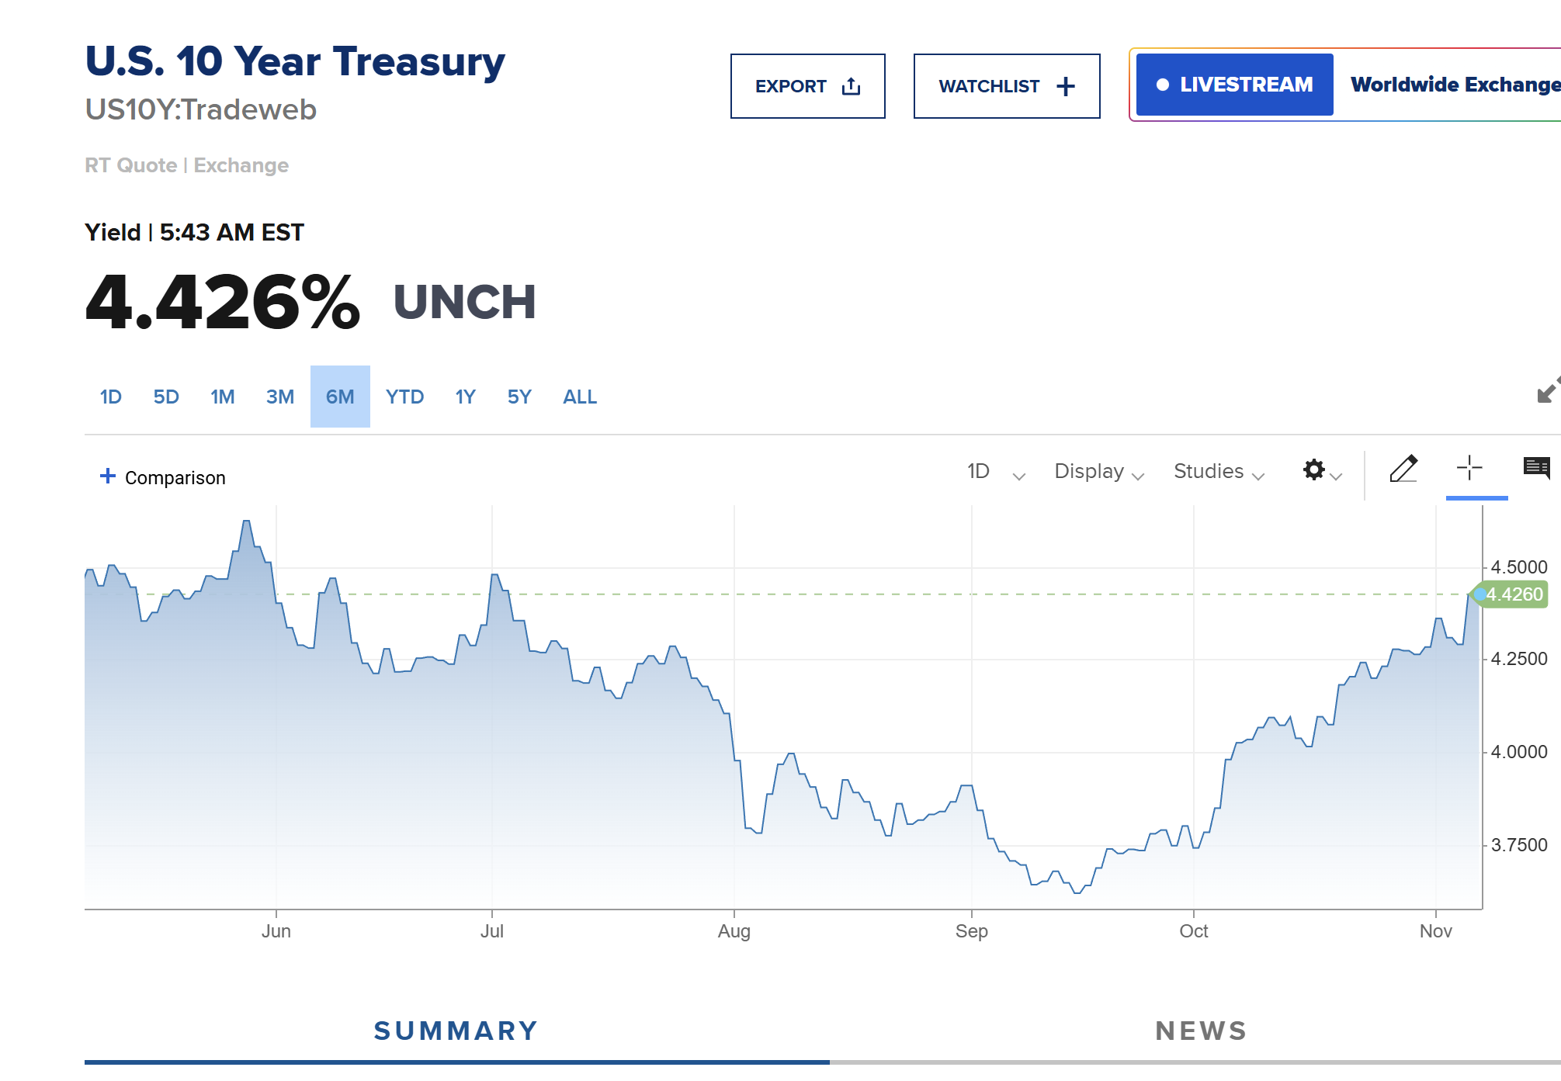The image size is (1561, 1081).
Task: Expand the Studies dropdown
Action: [1218, 472]
